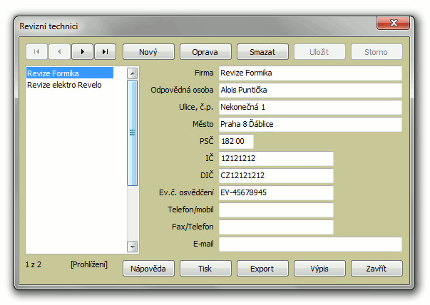This screenshot has height=305, width=430.
Task: Click the Nový button
Action: [x=148, y=52]
